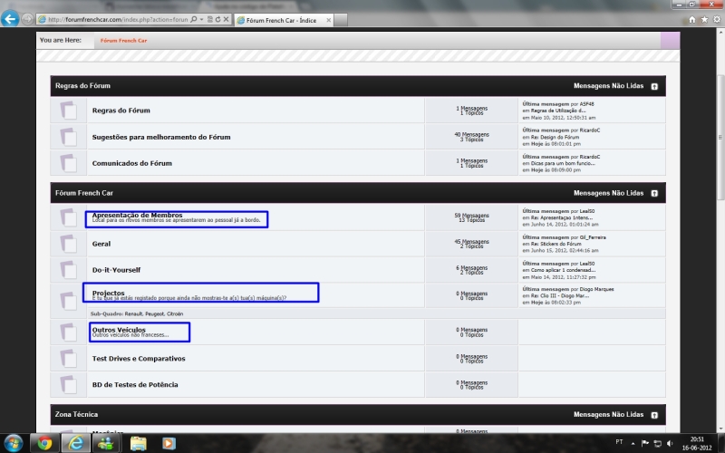725x453 pixels.
Task: Click the page vertical scrollbar thumb
Action: [720, 138]
